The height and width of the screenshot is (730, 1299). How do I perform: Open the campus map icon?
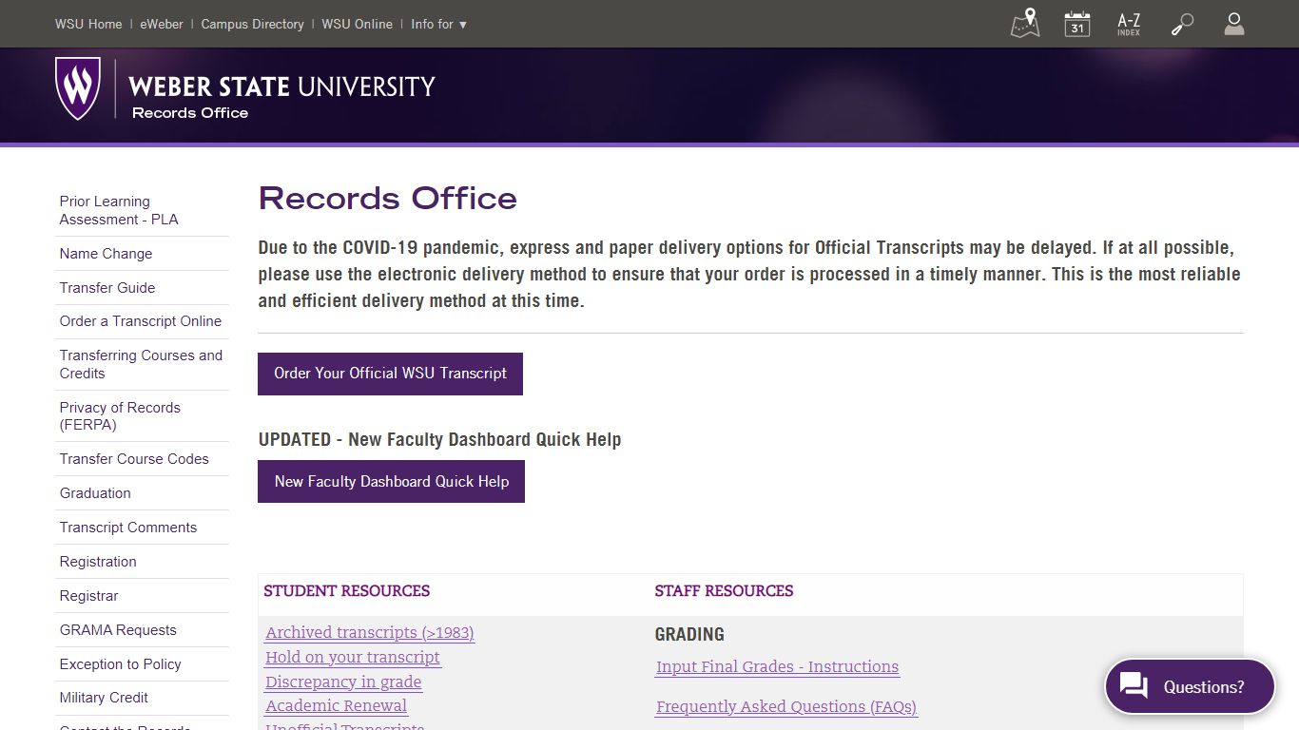click(x=1025, y=24)
